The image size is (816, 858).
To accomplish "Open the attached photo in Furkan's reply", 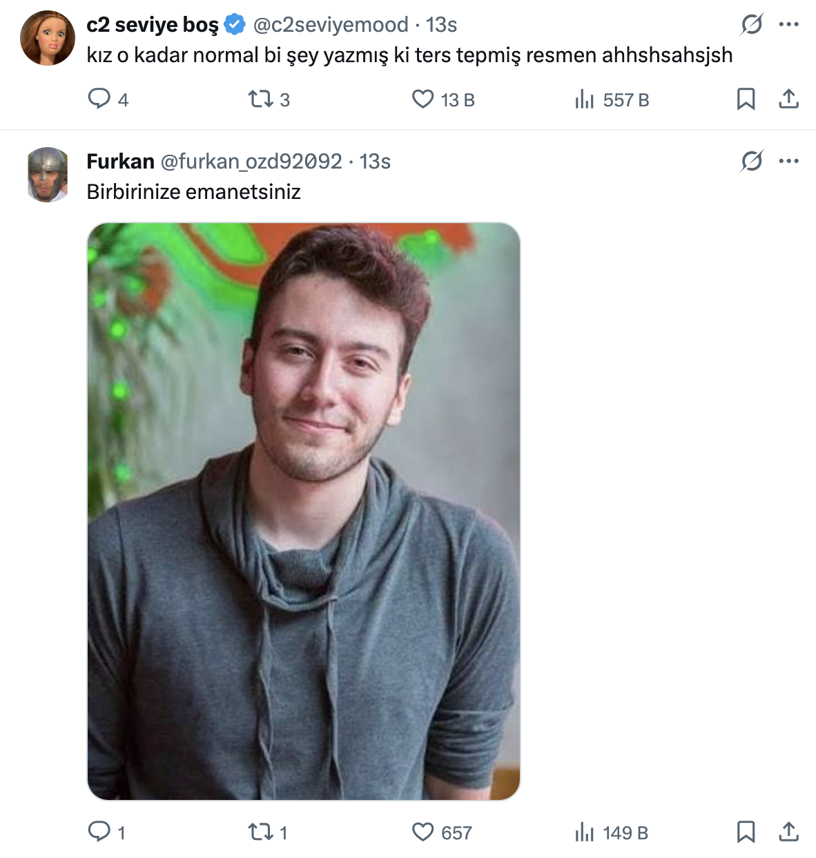I will coord(304,511).
